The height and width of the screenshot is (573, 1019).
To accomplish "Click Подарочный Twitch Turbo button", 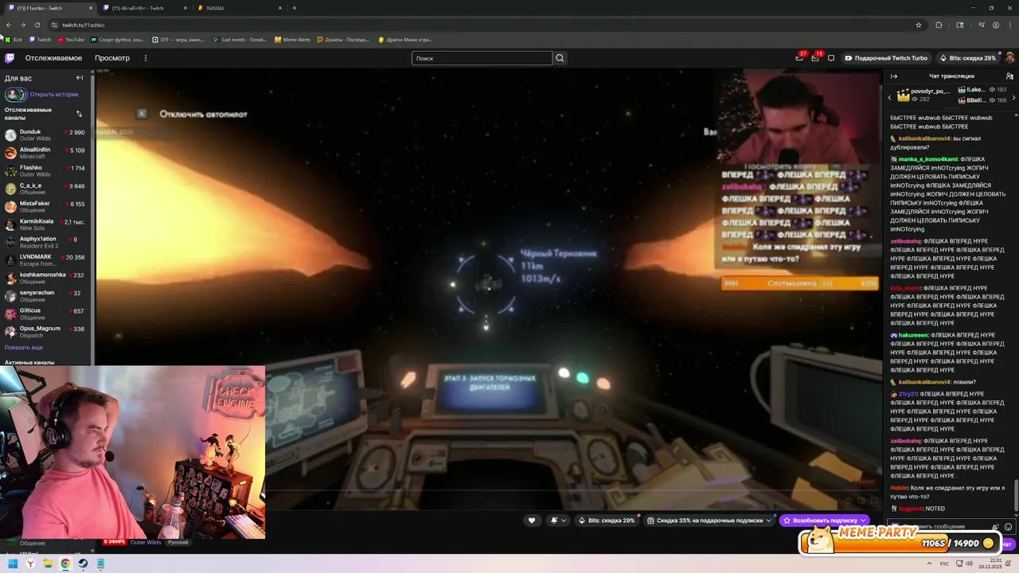I will (886, 58).
